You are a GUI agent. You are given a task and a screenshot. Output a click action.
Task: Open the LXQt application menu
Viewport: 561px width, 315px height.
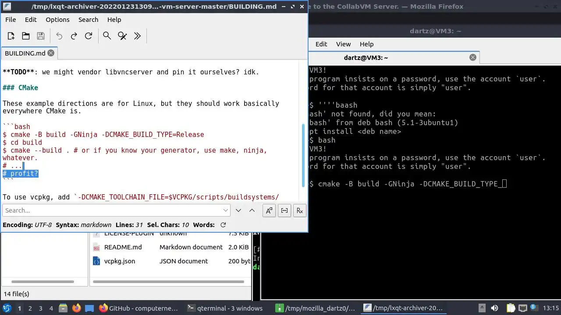[7, 308]
